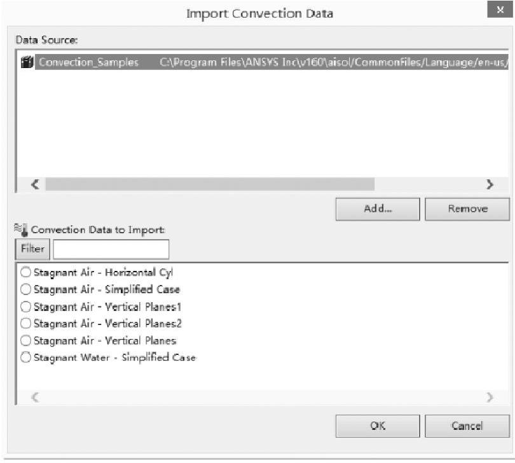Choose Stagnant Air - Vertical Planes2

[25, 324]
